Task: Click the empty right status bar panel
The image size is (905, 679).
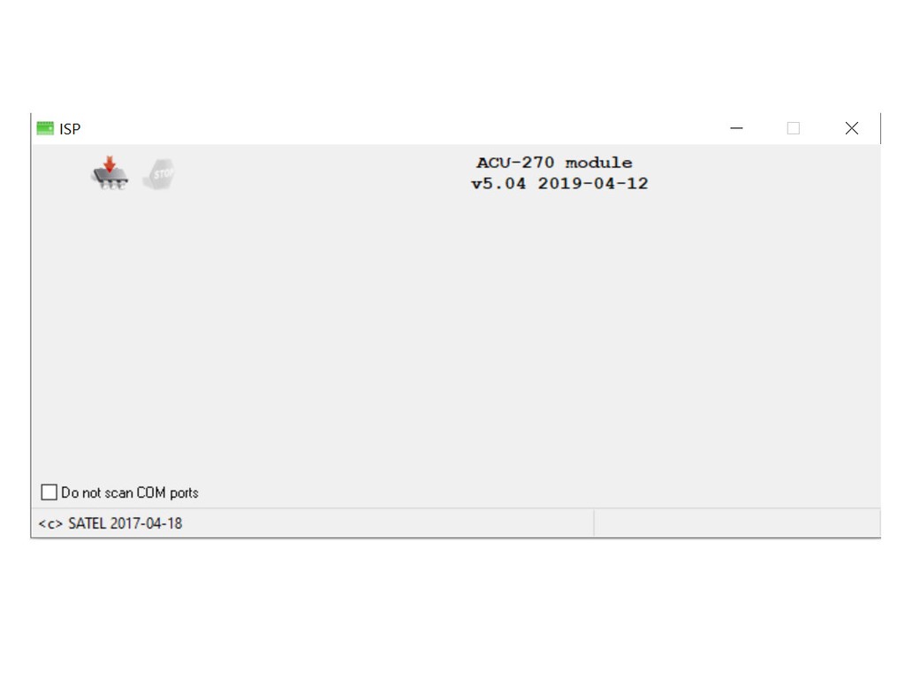Action: [737, 523]
